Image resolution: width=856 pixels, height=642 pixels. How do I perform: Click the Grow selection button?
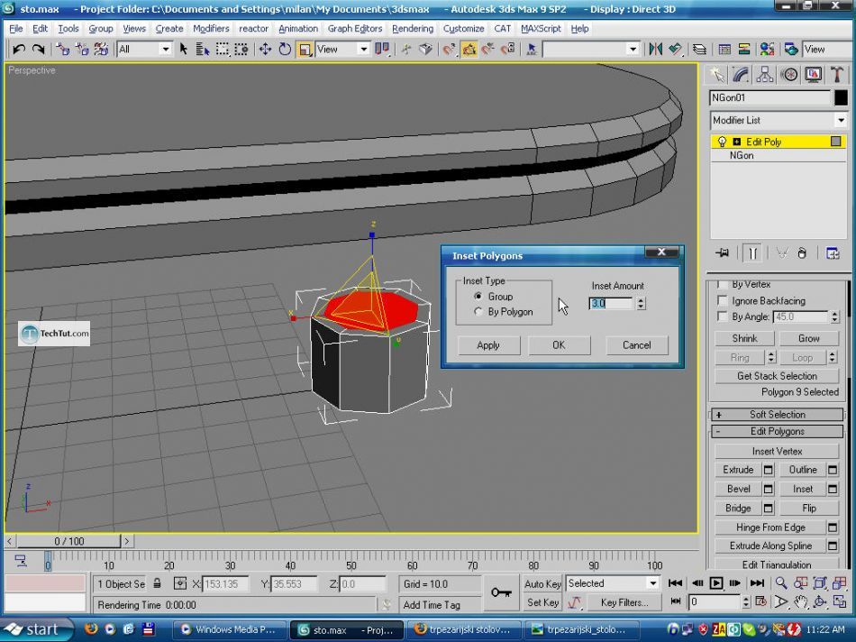click(x=809, y=339)
